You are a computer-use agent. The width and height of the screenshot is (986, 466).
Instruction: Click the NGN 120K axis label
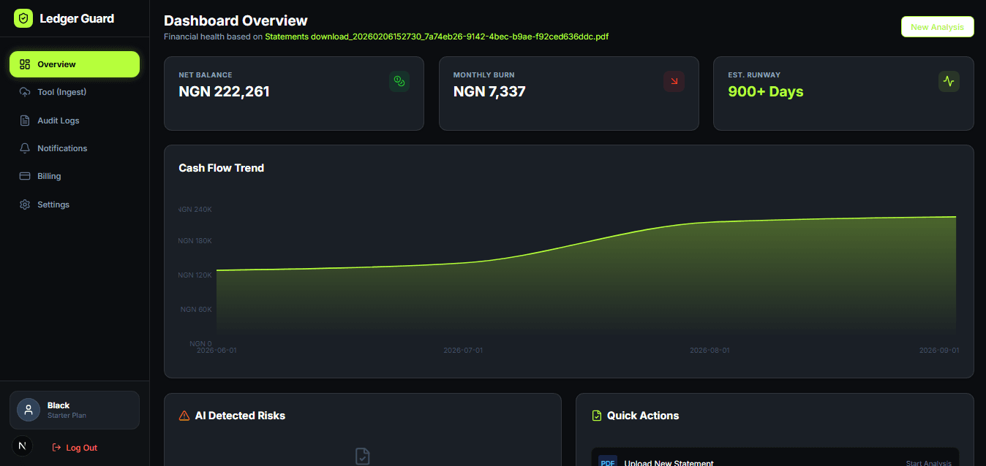pos(195,275)
